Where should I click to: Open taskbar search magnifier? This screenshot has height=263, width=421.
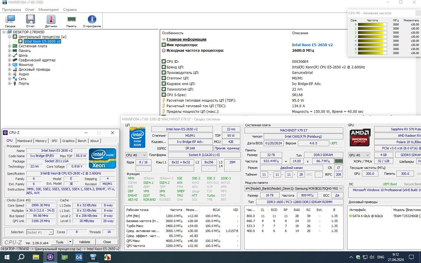pos(21,257)
